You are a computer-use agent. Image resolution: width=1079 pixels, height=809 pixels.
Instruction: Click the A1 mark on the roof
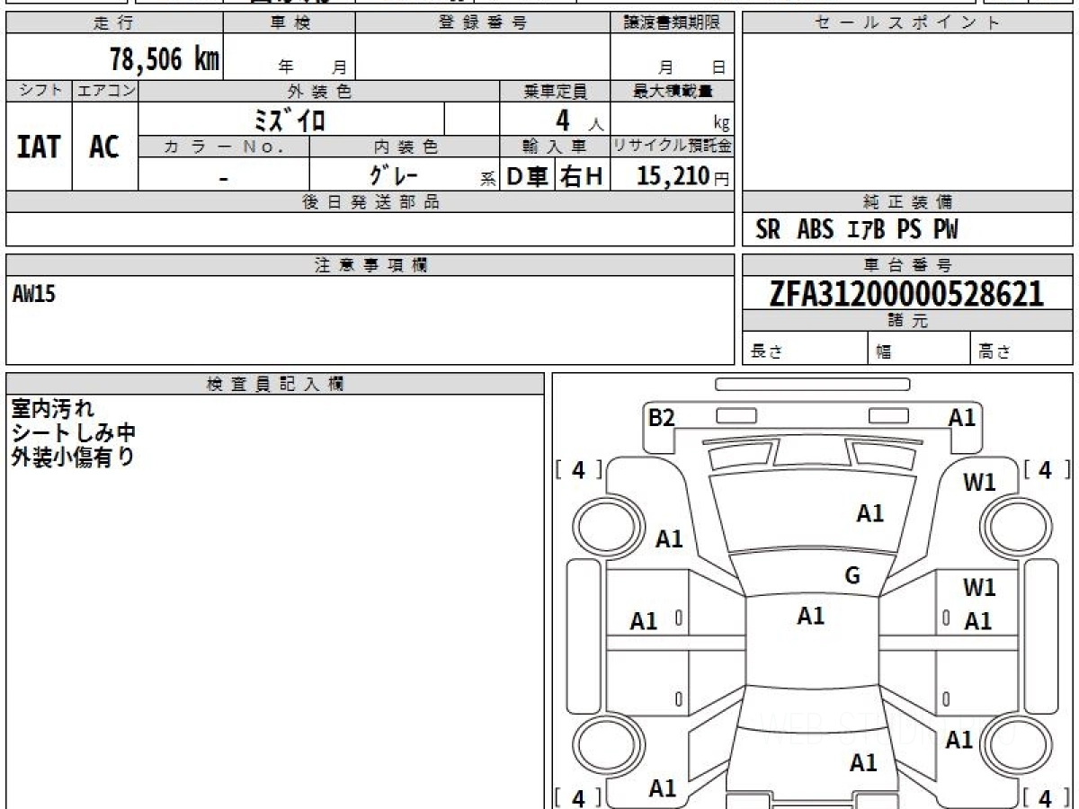point(810,616)
